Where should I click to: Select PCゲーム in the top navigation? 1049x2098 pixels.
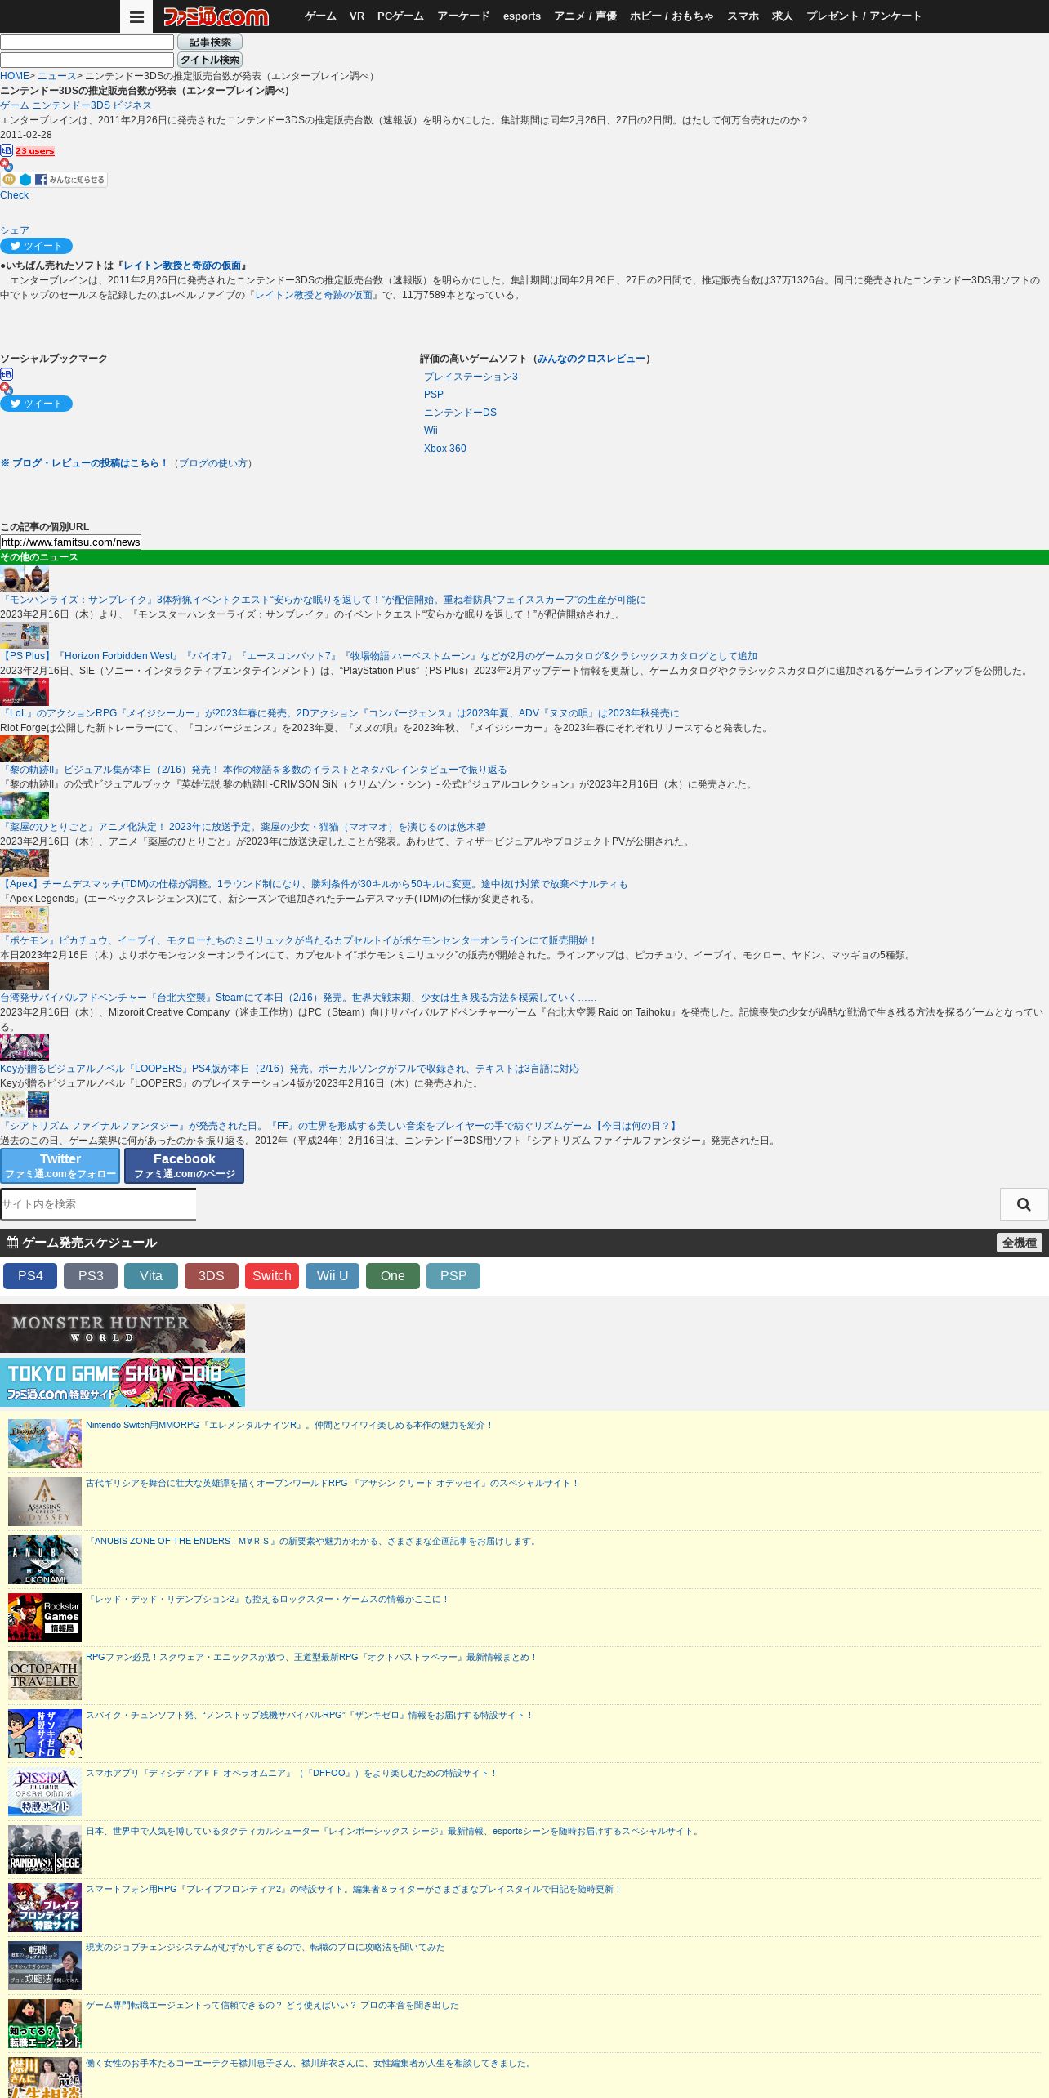[x=400, y=16]
